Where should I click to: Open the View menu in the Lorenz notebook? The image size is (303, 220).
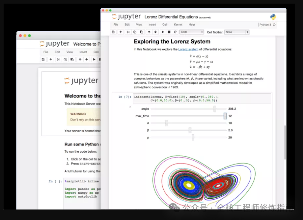(x=139, y=25)
